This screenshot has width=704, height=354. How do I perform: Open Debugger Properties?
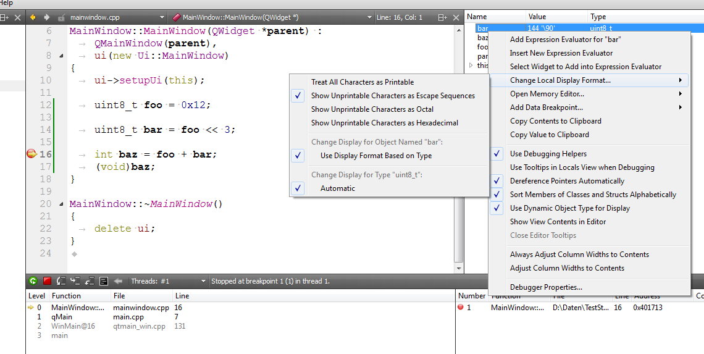pyautogui.click(x=546, y=287)
